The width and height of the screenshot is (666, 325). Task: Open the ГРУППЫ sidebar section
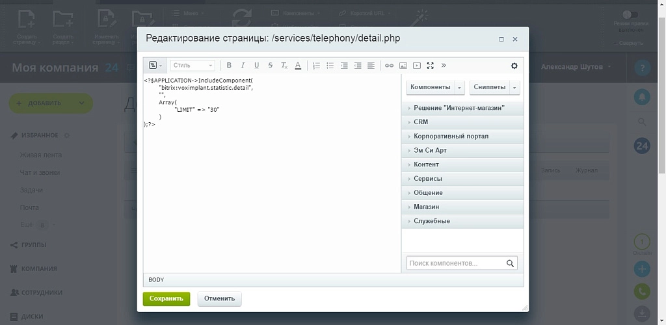click(28, 245)
